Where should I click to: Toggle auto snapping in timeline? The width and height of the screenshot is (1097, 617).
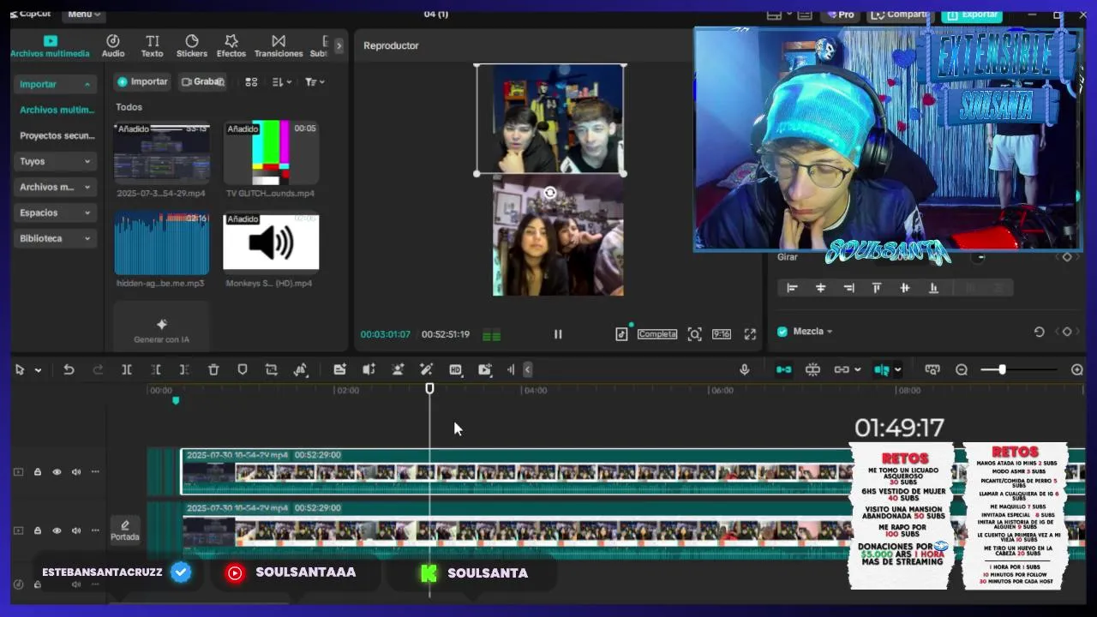[x=812, y=369]
